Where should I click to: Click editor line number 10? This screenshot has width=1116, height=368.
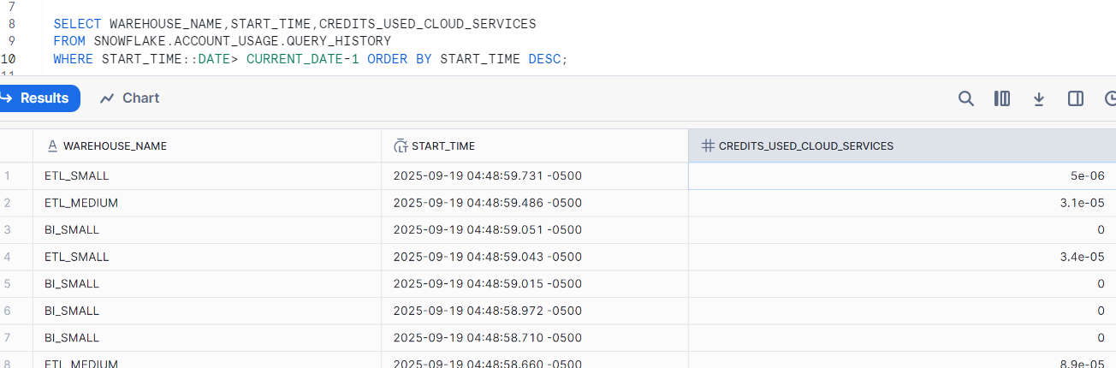(9, 59)
